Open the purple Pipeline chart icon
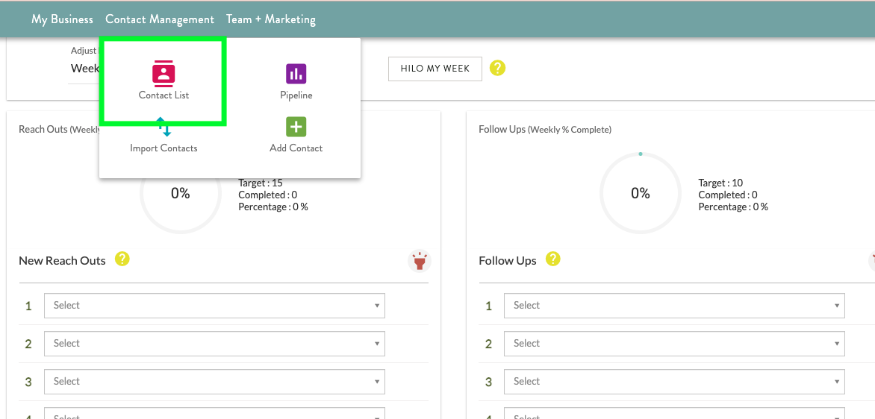The width and height of the screenshot is (875, 419). [296, 73]
